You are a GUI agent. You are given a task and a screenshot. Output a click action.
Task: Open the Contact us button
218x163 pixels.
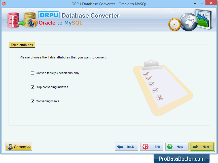pos(19,147)
